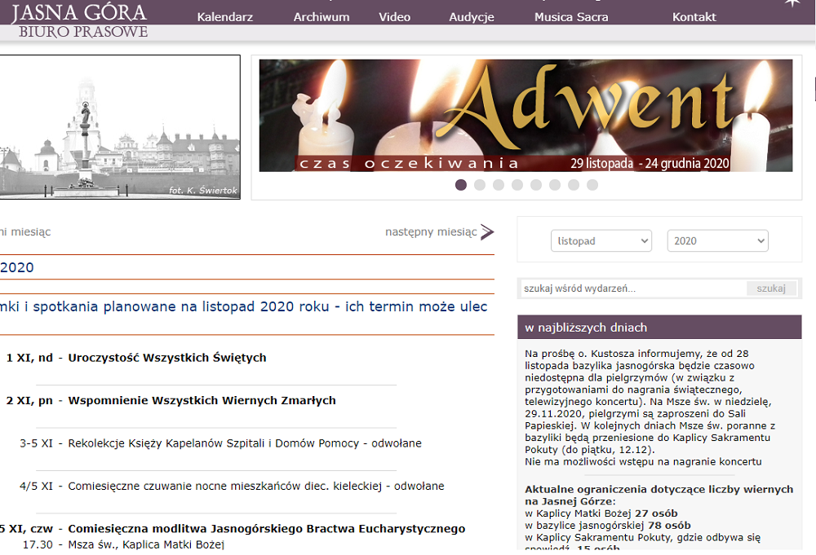
Task: Open the Kalendarz menu item
Action: [x=225, y=17]
